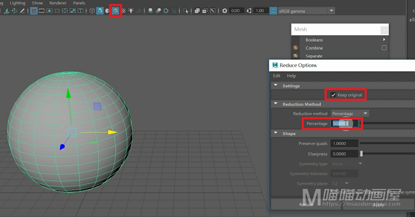Image resolution: width=415 pixels, height=217 pixels.
Task: Click the wireframe on shaded icon
Action: [x=116, y=11]
